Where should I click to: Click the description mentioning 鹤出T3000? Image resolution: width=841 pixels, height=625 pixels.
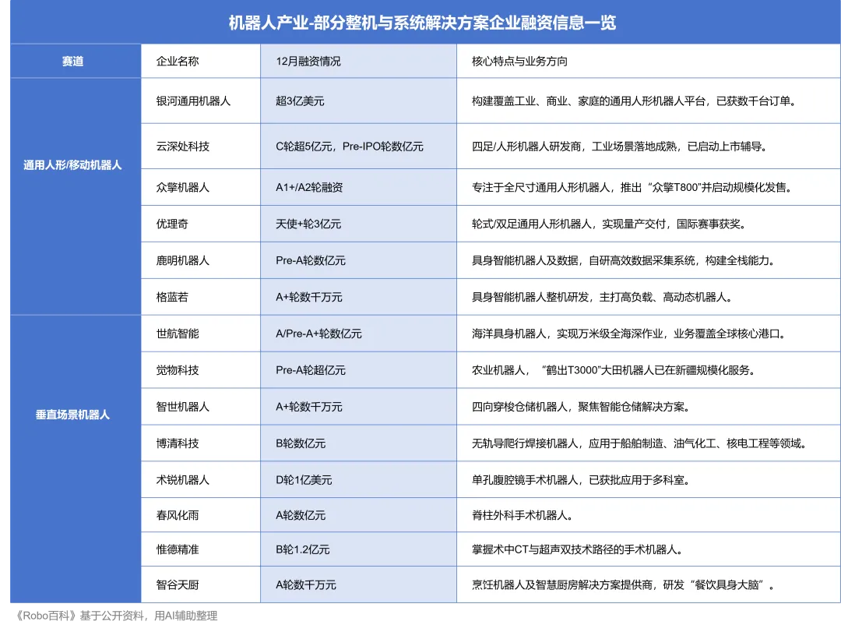click(614, 370)
